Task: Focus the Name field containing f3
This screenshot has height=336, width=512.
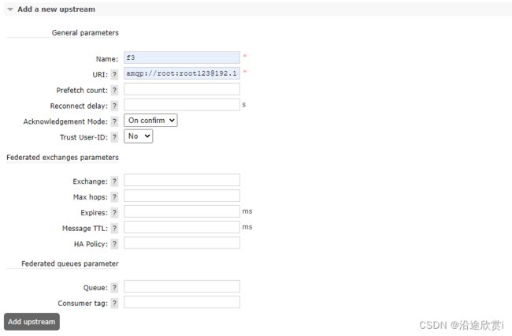Action: coord(182,58)
